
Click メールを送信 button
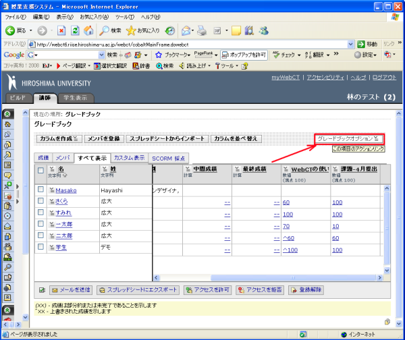(x=71, y=290)
